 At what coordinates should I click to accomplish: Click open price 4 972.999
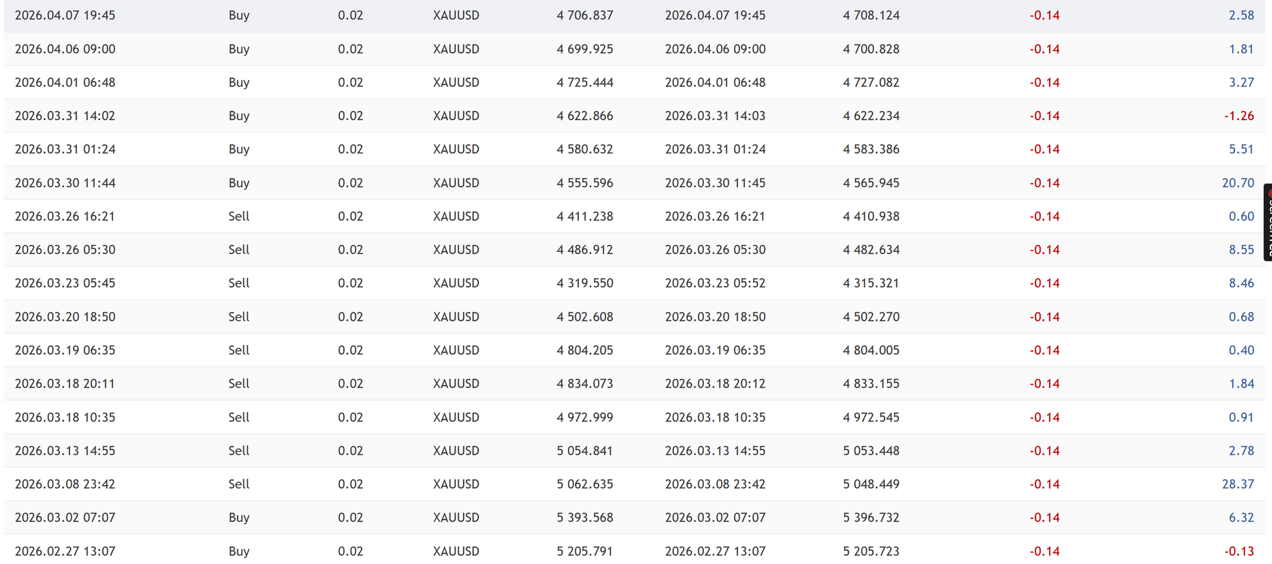coord(584,417)
